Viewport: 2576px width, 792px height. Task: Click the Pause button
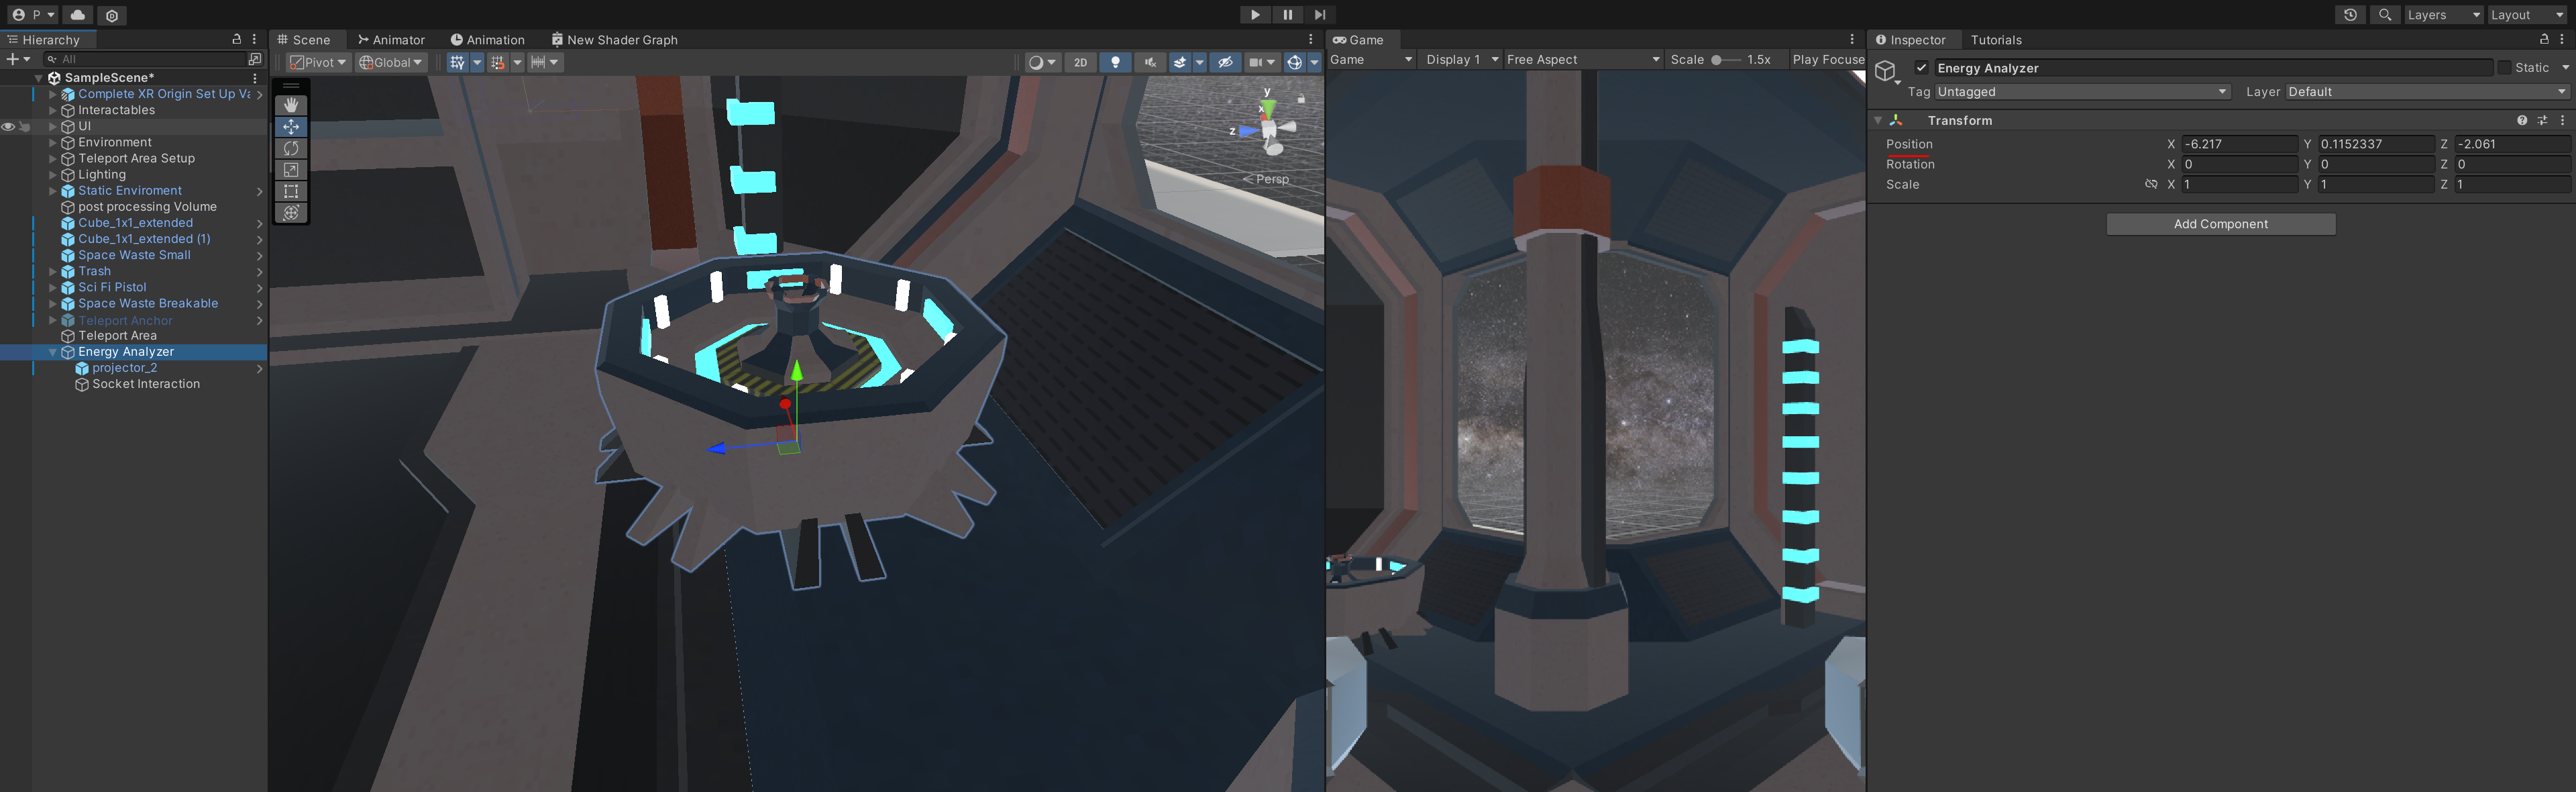click(1287, 15)
